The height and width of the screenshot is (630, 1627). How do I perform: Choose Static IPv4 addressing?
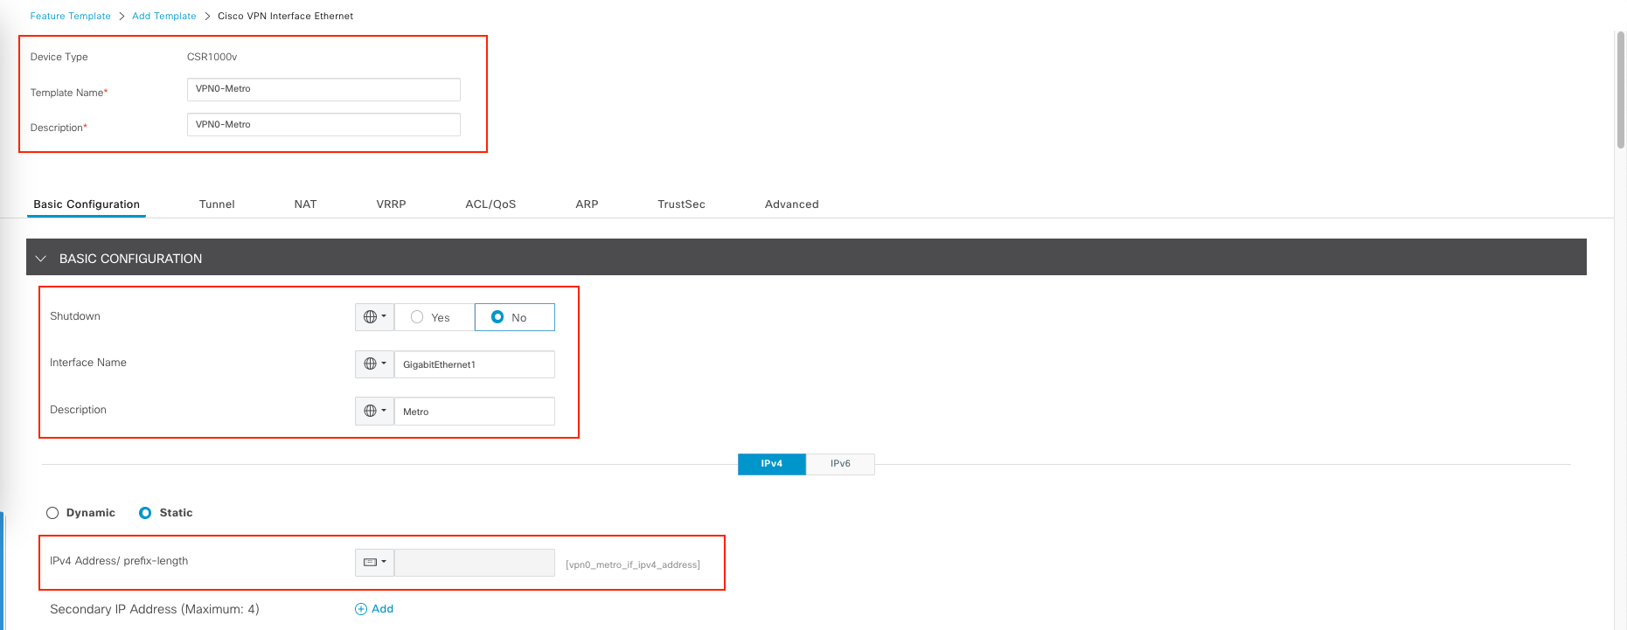[145, 513]
